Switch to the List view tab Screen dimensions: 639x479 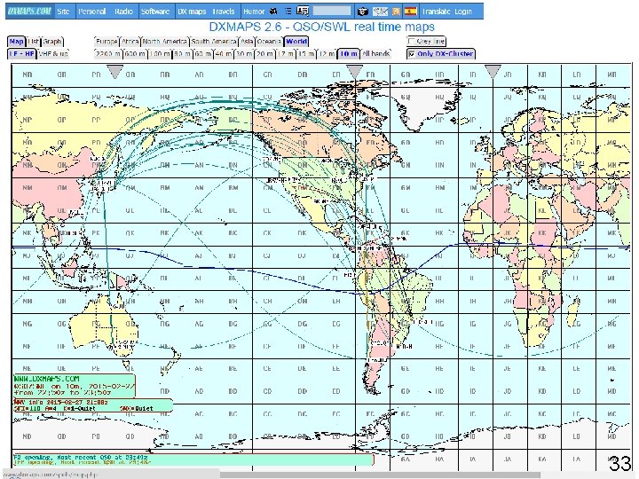34,42
